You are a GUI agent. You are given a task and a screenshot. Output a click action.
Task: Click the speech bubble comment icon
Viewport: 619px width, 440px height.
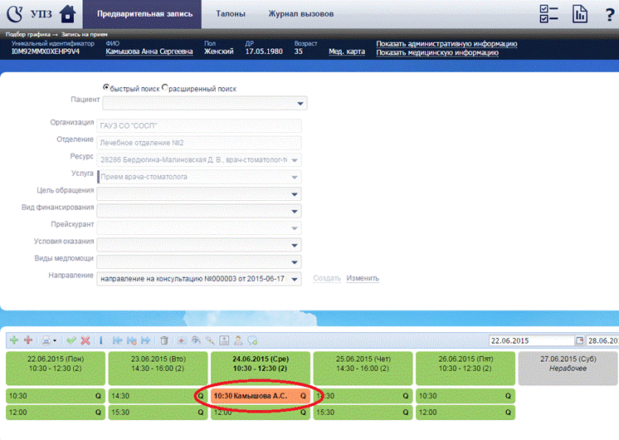tap(252, 340)
